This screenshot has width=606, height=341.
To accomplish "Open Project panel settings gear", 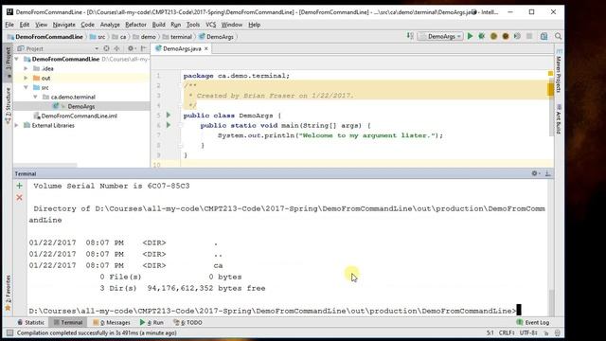I will [x=131, y=48].
